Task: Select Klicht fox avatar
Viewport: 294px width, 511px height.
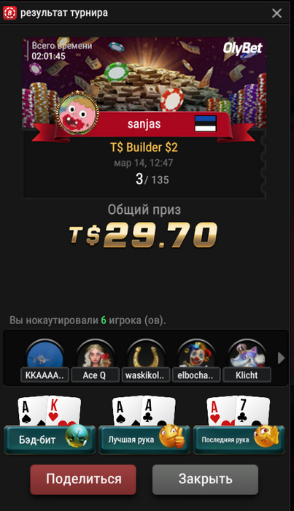Action: click(247, 354)
